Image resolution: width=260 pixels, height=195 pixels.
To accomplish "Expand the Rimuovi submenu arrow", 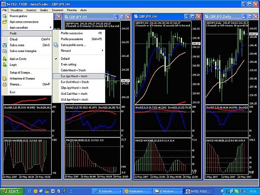I will pyautogui.click(x=102, y=50).
